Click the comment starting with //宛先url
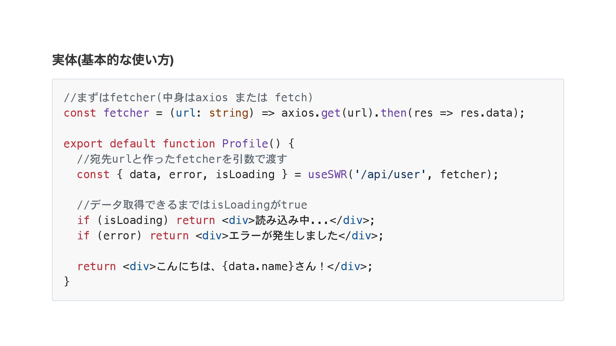 182,159
